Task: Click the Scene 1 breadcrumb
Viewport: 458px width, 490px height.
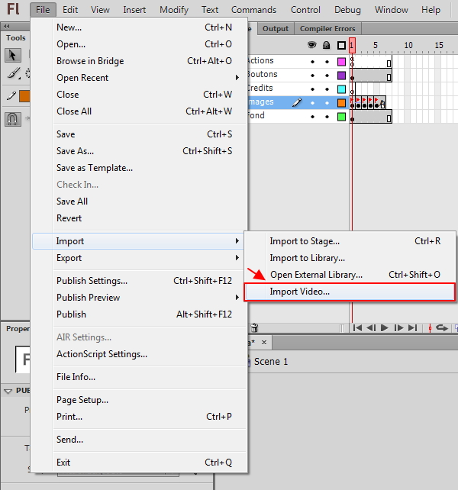Action: coord(271,362)
